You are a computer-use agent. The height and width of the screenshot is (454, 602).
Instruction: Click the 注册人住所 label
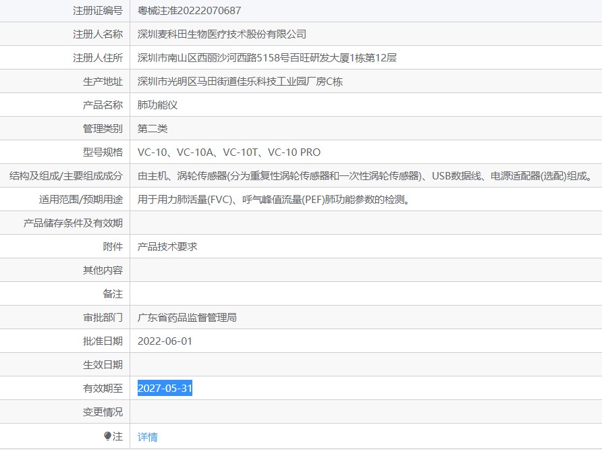tap(98, 57)
